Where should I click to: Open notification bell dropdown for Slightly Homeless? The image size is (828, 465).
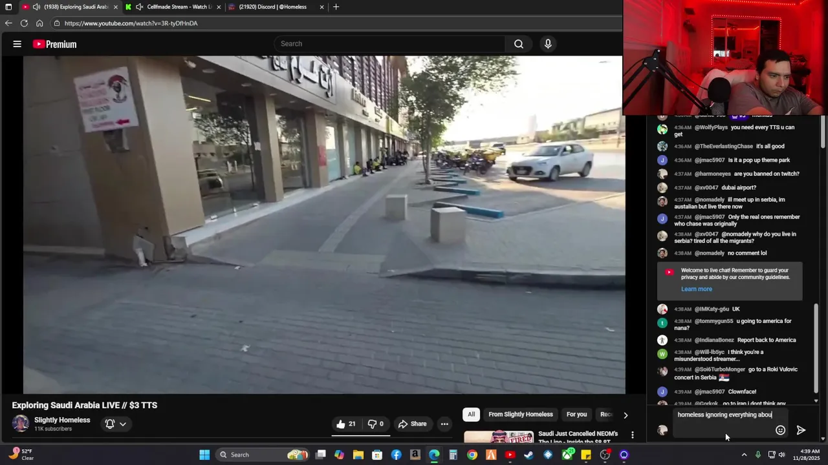click(x=116, y=424)
